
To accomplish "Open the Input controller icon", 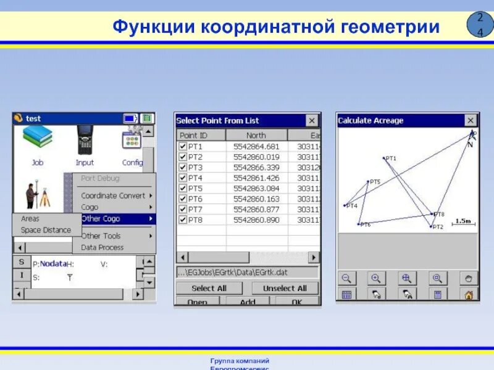I will click(85, 140).
